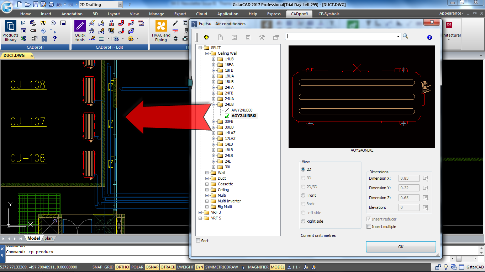Click the GstarCAD label in status bar
The height and width of the screenshot is (272, 485).
[475, 267]
